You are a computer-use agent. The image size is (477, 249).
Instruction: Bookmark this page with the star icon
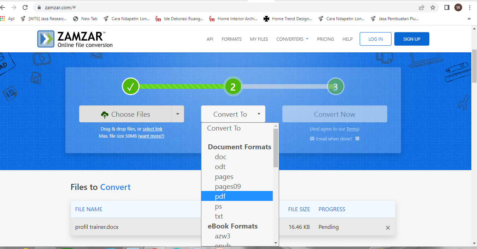433,7
